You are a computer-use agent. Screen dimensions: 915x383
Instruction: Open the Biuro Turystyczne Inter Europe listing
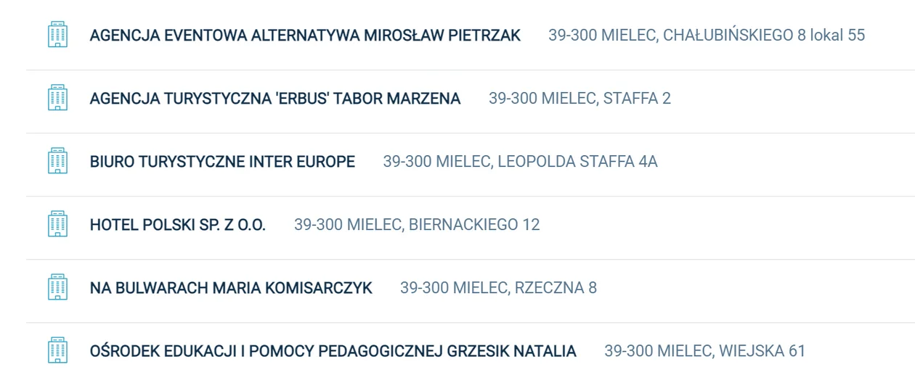pyautogui.click(x=222, y=161)
